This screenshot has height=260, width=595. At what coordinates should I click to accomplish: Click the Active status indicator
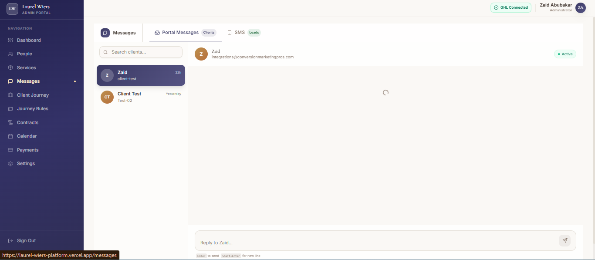(x=565, y=54)
